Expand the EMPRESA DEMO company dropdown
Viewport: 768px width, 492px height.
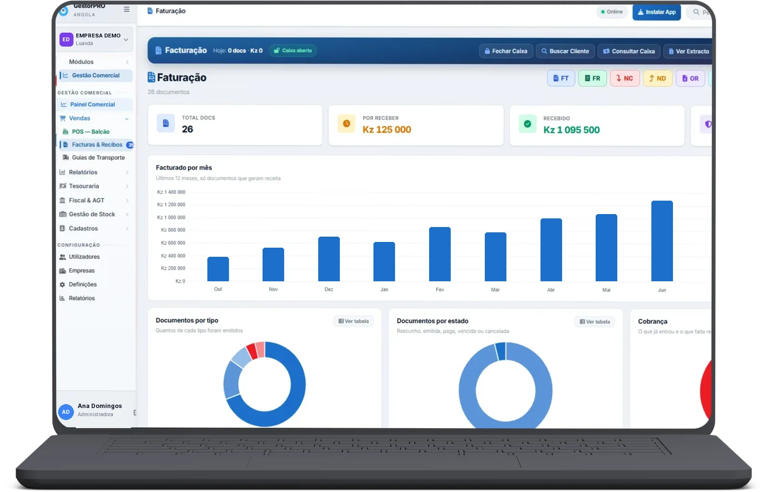point(126,40)
